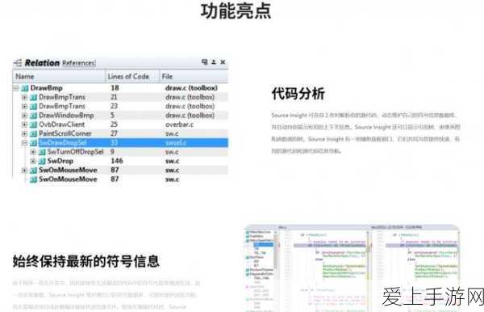Click sw.c file cell for PaintScrollCorner
The height and width of the screenshot is (312, 484).
(x=172, y=133)
